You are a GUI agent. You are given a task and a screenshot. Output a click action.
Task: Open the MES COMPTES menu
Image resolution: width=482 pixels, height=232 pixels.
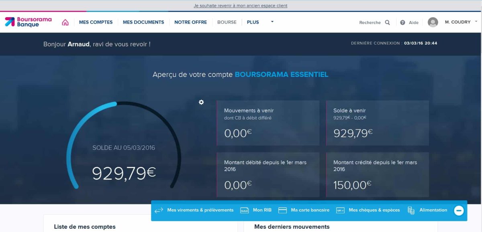tap(96, 22)
